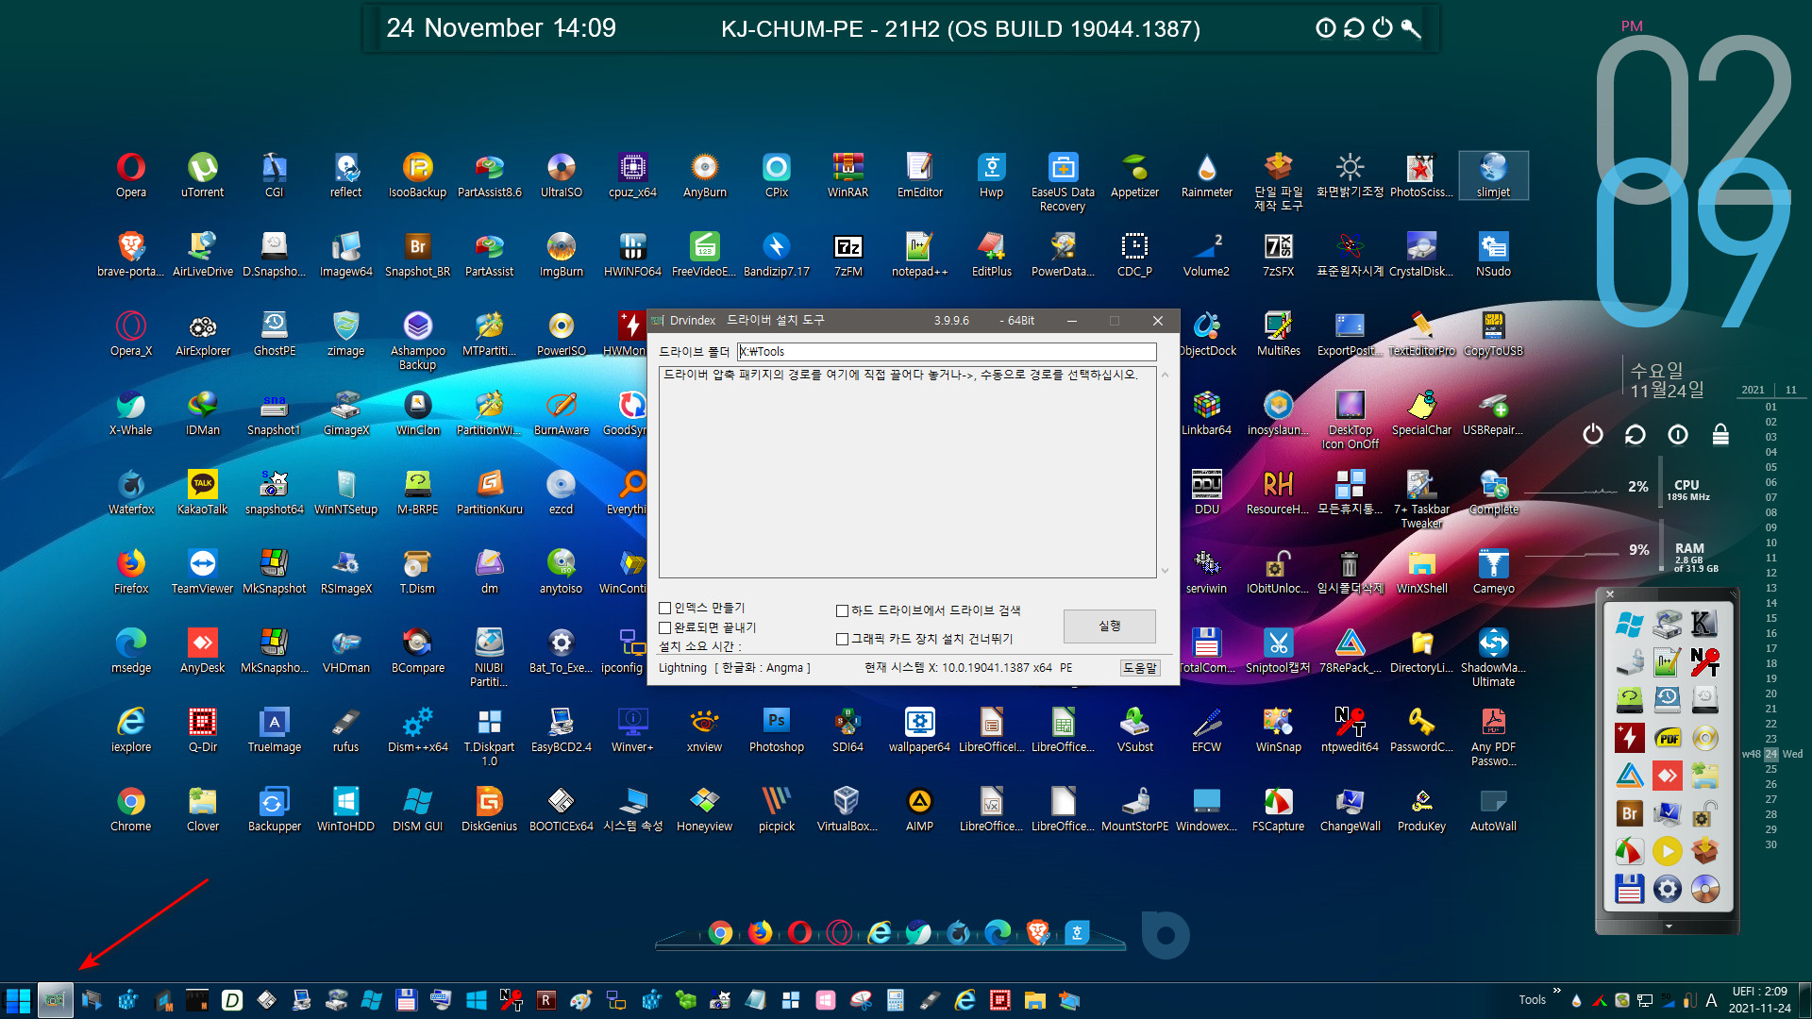Viewport: 1812px width, 1019px height.
Task: Check the 인덱스 만들기 checkbox
Action: click(664, 609)
